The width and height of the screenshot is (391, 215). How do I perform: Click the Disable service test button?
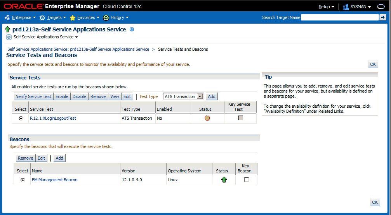point(79,96)
